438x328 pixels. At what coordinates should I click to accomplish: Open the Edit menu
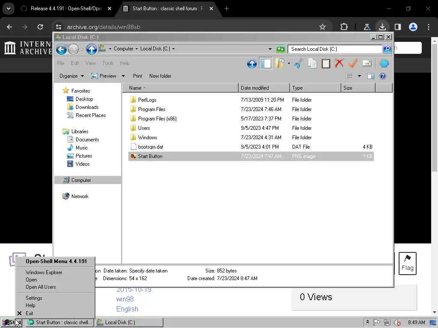click(x=74, y=63)
